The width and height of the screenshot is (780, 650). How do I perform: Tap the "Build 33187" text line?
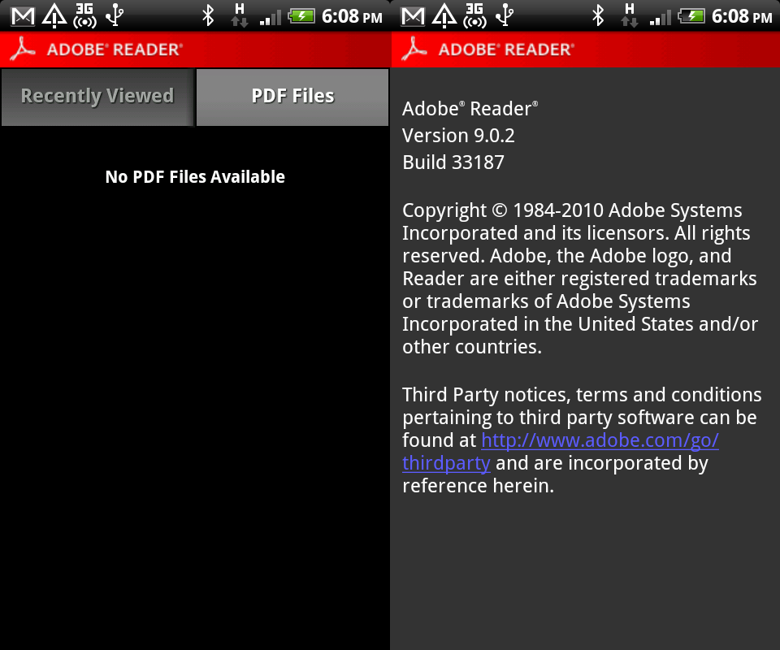[453, 162]
